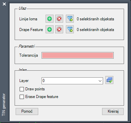Open help with the Pomoć button
The height and width of the screenshot is (123, 131).
(x=27, y=111)
